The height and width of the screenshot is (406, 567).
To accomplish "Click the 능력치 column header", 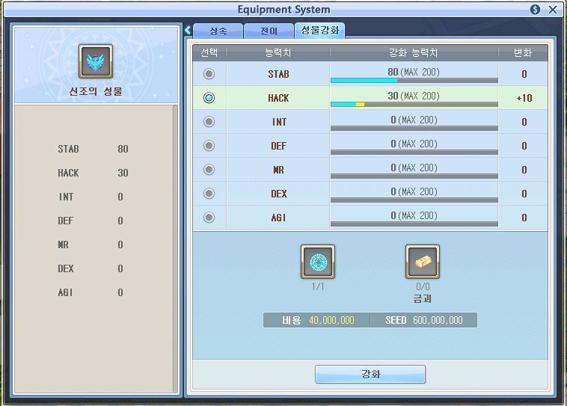I will coord(278,53).
